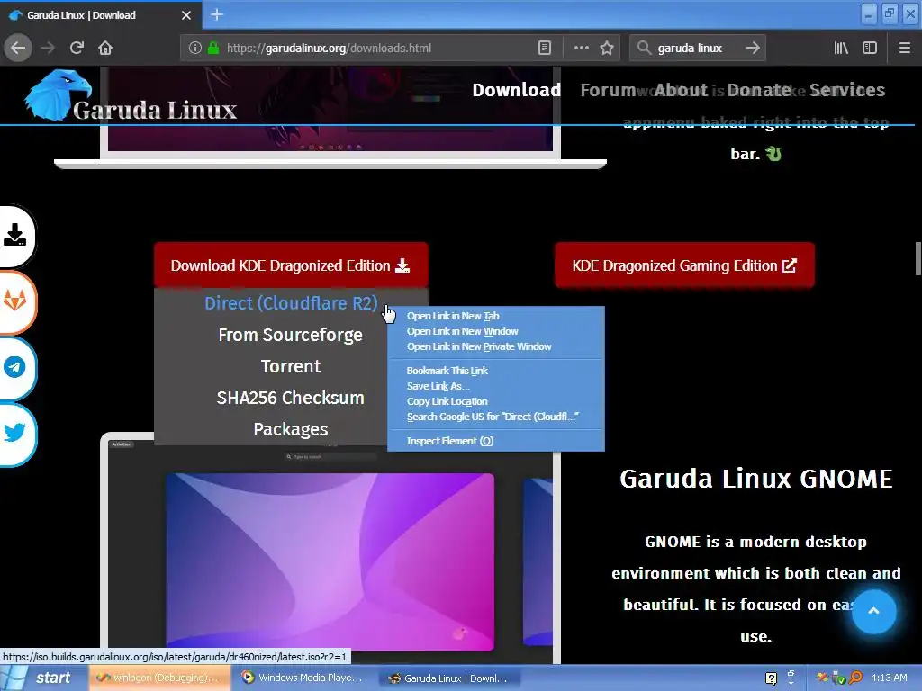Open Forum in site navigation
Viewport: 922px width, 691px height.
(608, 90)
